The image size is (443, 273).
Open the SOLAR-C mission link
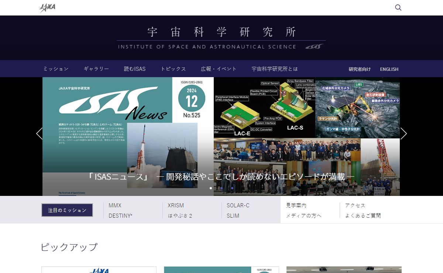click(x=238, y=205)
